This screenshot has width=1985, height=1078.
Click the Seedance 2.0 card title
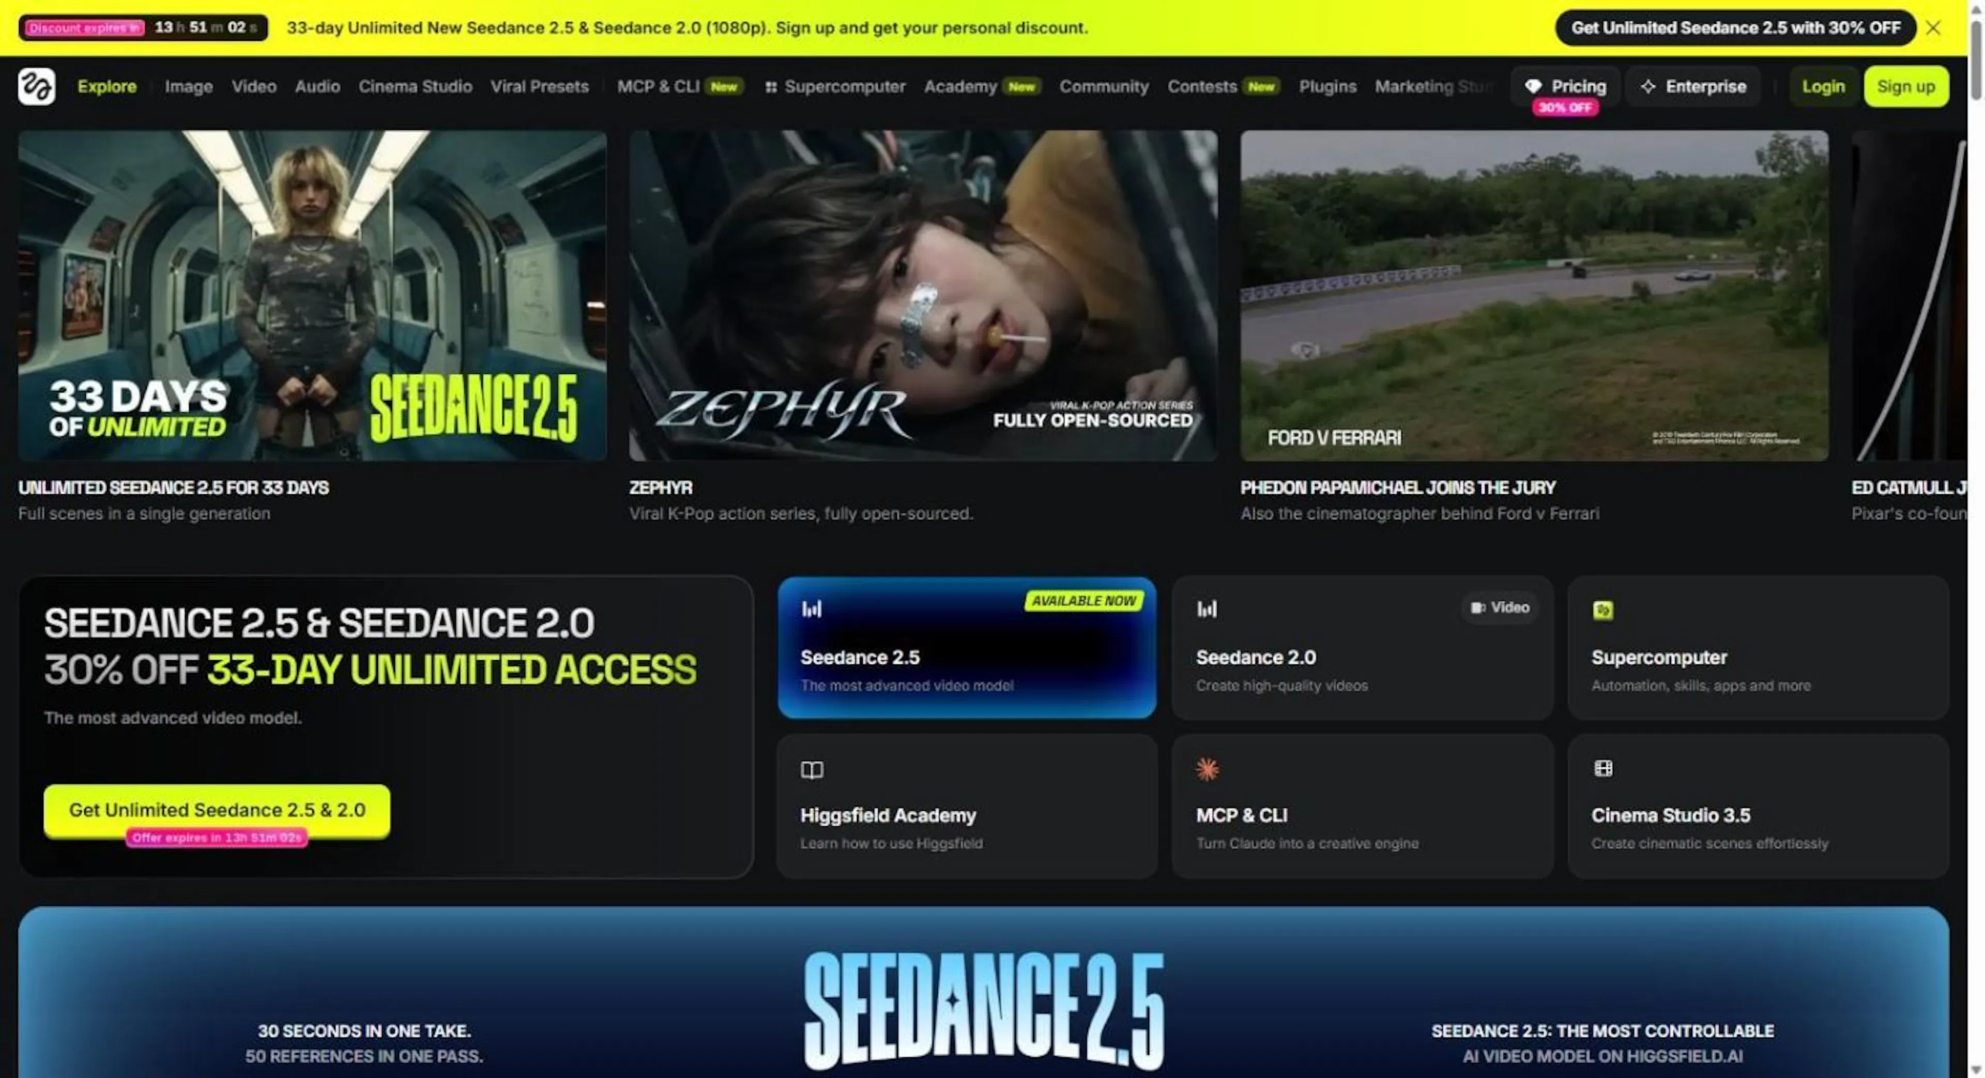(1255, 657)
